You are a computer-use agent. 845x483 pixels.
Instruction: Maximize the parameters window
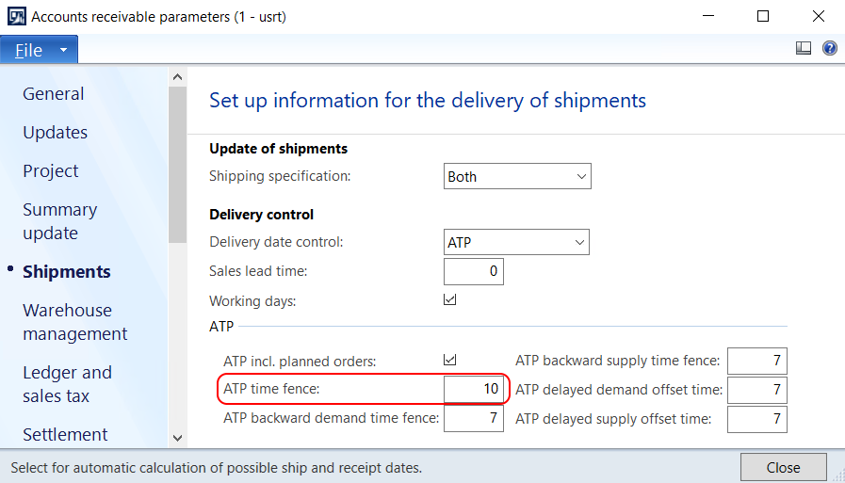click(763, 16)
